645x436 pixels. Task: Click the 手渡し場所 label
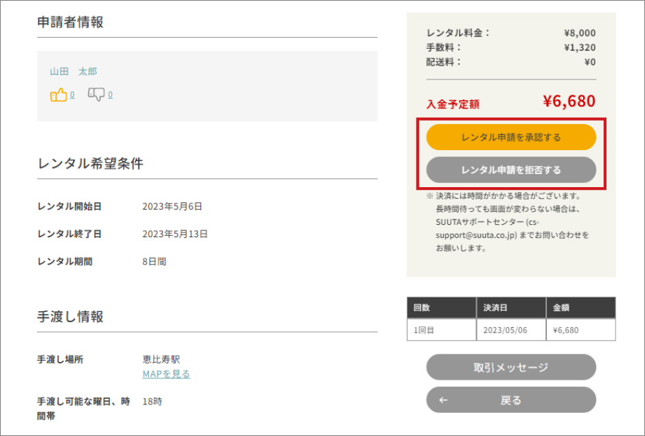60,359
